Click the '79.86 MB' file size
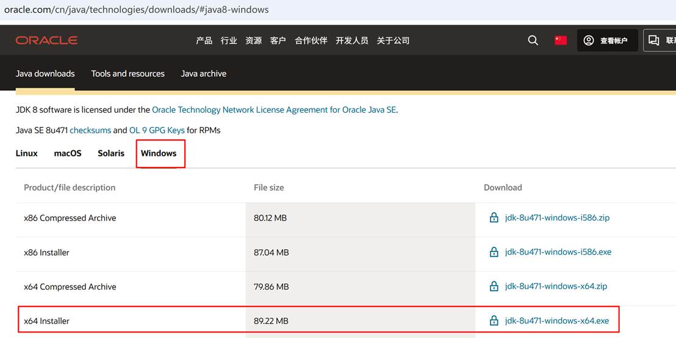 [271, 287]
